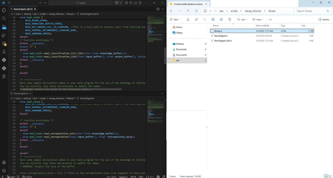Open the New dropdown in File Explorer

[175, 20]
